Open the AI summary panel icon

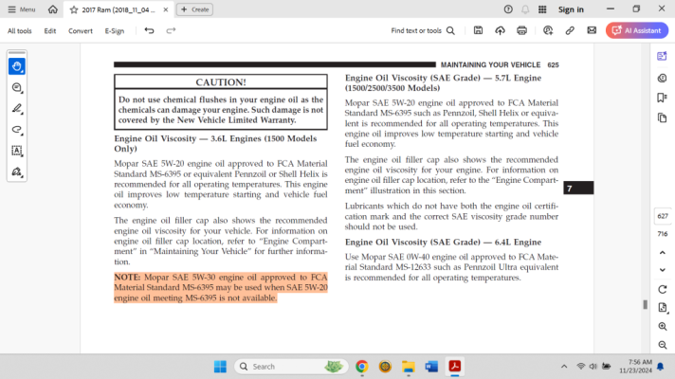662,56
